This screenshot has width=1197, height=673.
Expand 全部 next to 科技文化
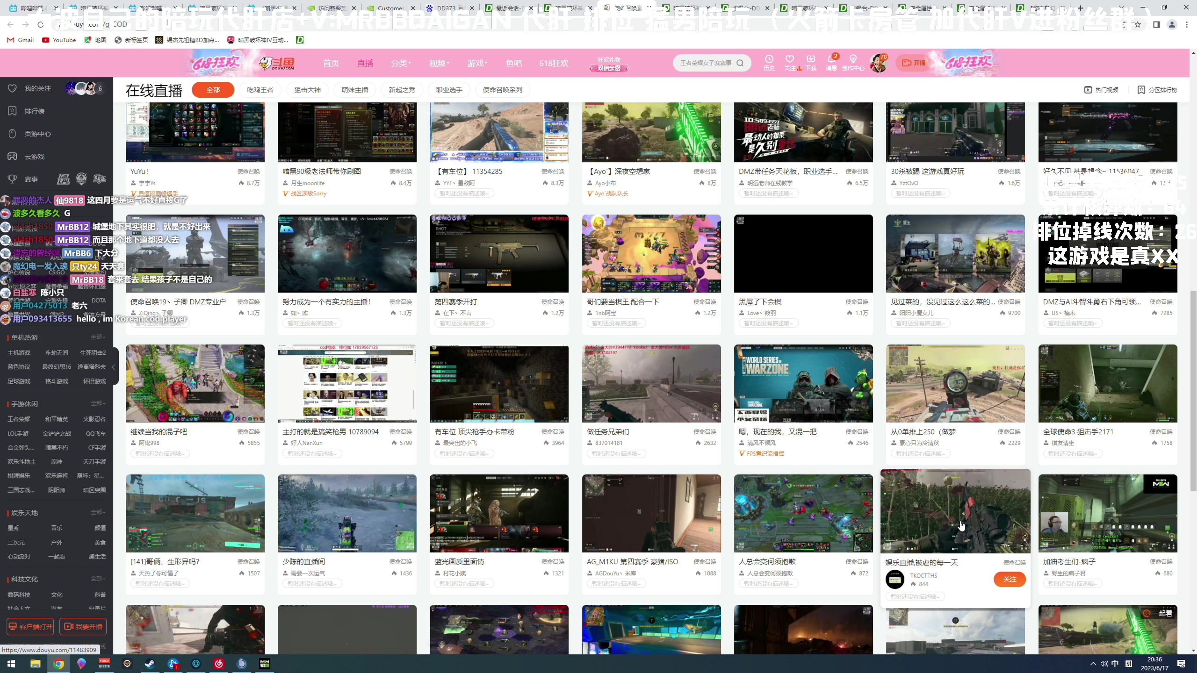coord(98,579)
